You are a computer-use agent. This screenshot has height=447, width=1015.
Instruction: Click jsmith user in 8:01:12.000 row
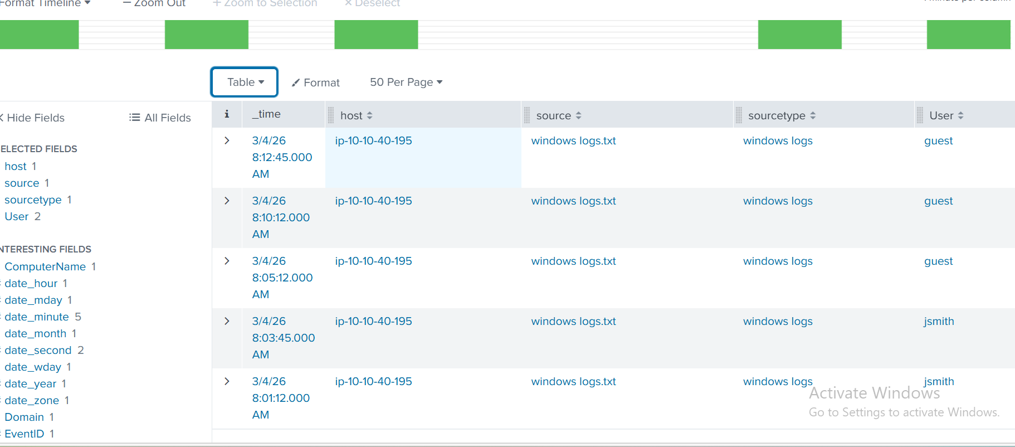point(939,381)
